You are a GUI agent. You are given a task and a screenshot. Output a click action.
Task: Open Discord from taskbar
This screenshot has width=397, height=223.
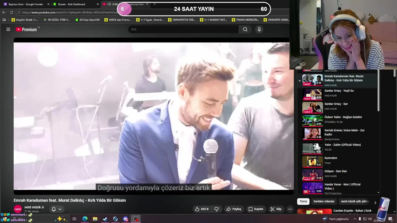point(126,219)
